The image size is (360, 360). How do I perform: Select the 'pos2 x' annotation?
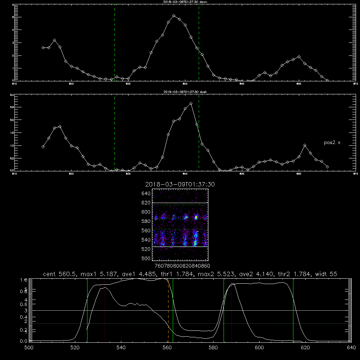coord(332,143)
